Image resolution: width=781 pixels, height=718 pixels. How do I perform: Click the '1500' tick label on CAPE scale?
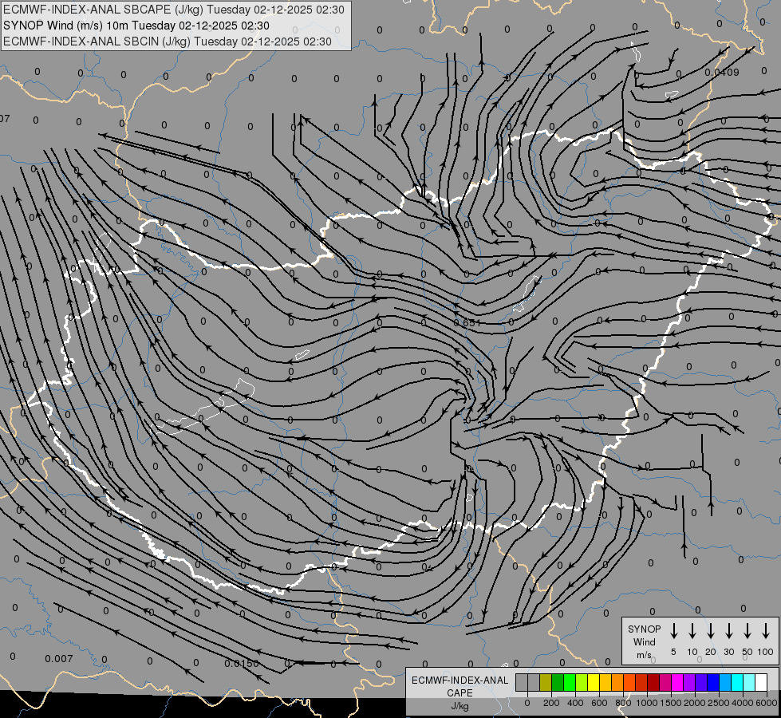click(x=671, y=703)
